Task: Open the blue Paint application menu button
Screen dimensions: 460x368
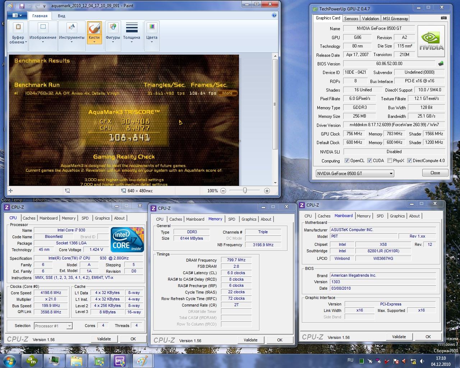Action: [17, 15]
